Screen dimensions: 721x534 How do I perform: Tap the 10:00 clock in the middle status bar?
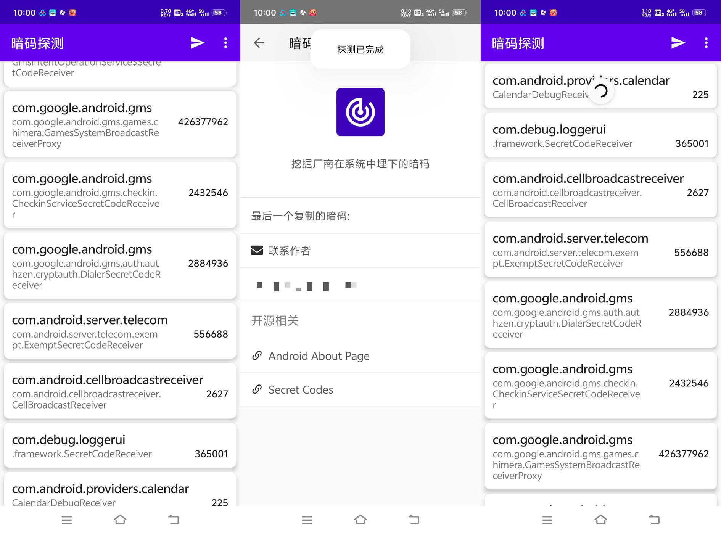click(265, 13)
